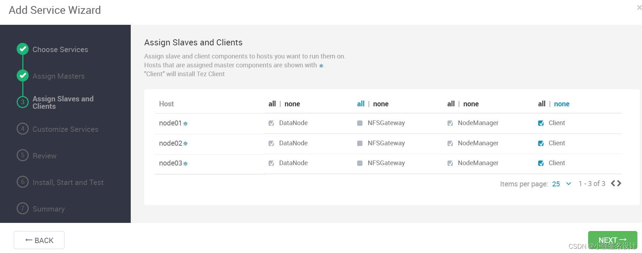Screen dimensions: 642x253
Task: Click step 4 circle for Customize Services
Action: point(23,129)
